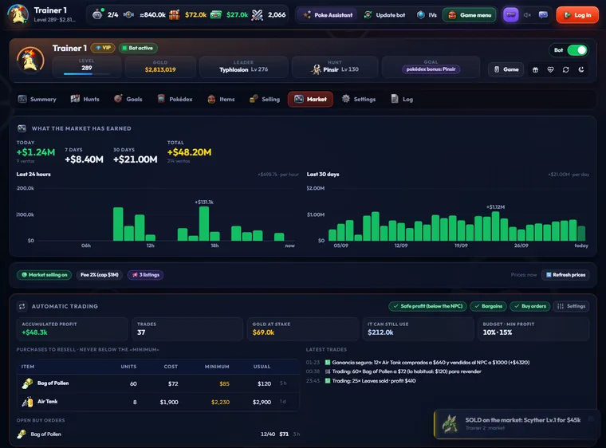Click the Scyther sprite in sold notification
The height and width of the screenshot is (448, 606).
(450, 423)
